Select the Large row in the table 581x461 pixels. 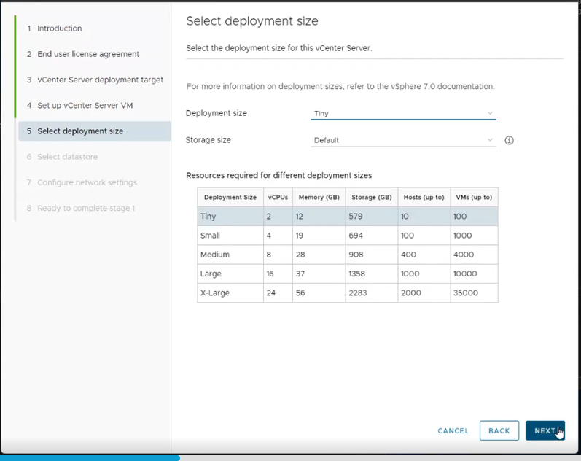click(x=348, y=274)
